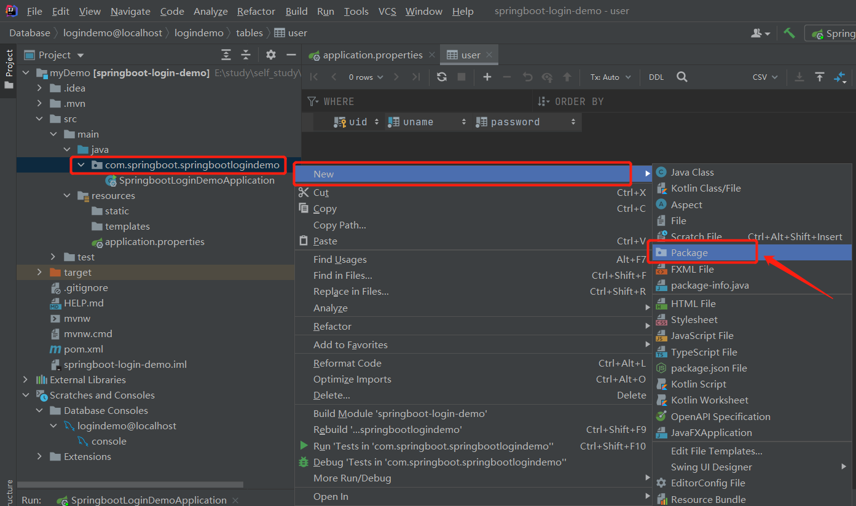
Task: Click the green Build hammer icon
Action: 789,33
